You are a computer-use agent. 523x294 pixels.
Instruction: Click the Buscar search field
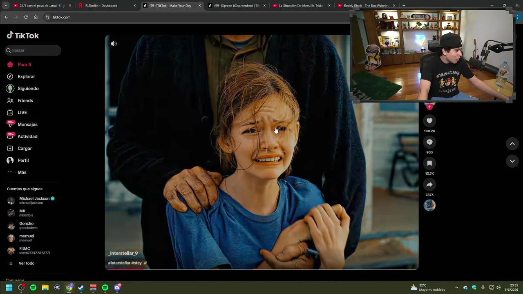pos(33,50)
